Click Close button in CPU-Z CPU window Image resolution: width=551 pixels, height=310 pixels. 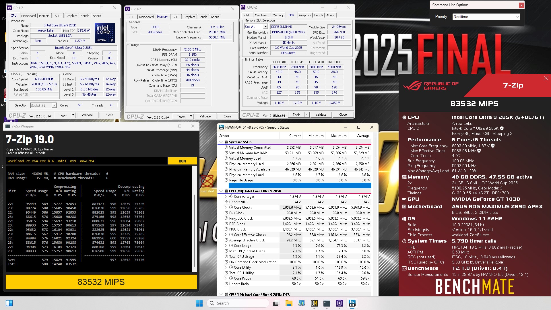(x=109, y=115)
